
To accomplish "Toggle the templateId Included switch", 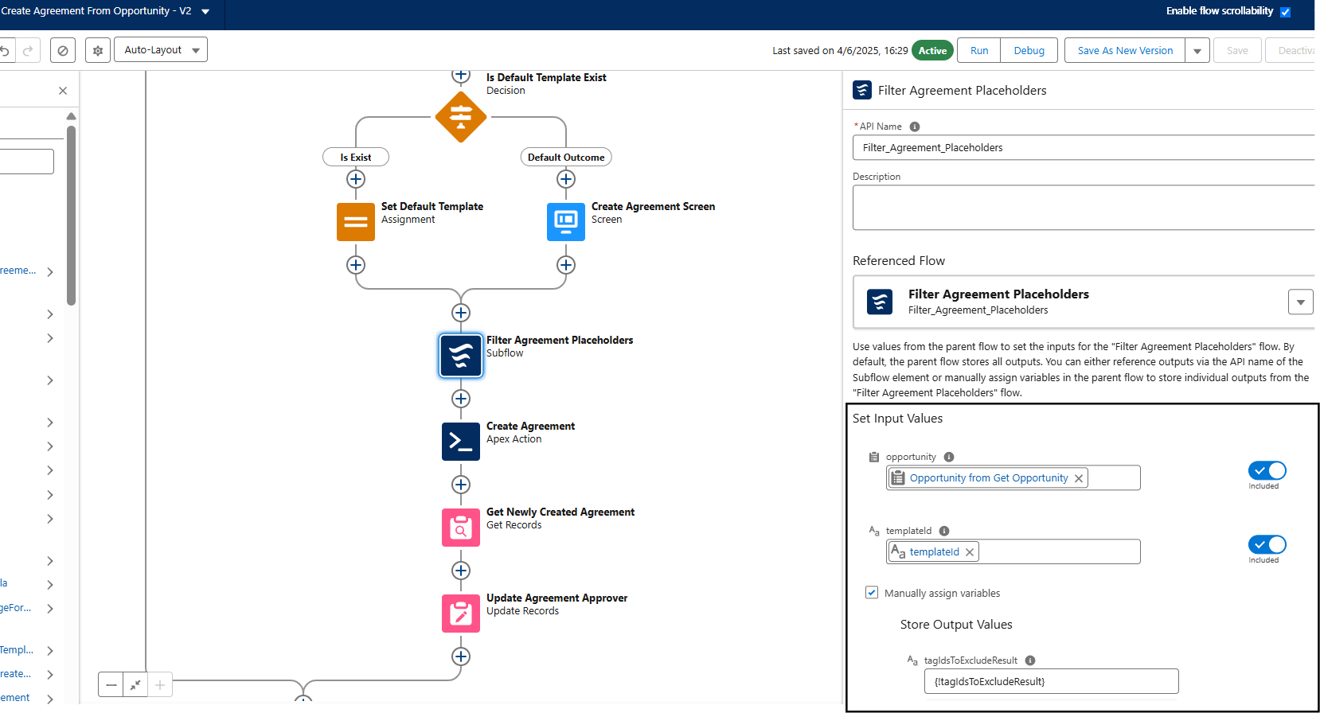I will 1267,544.
